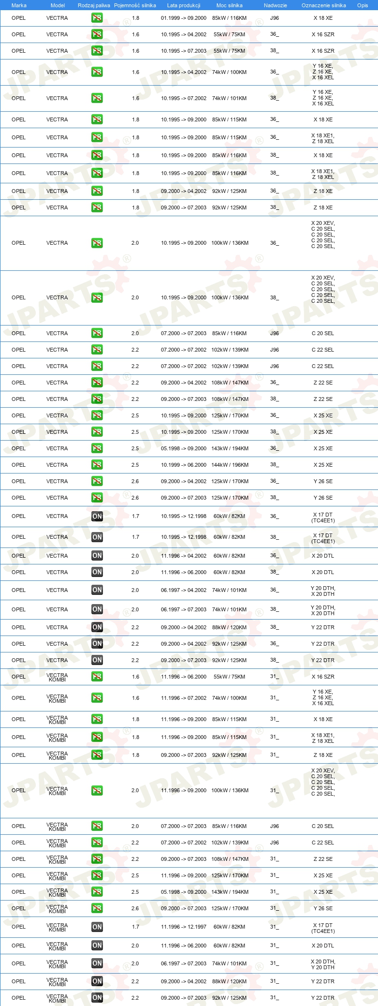Click PB icon in 100kW / 136KM body 38_ row
This screenshot has height=1006, width=378.
pos(97,297)
